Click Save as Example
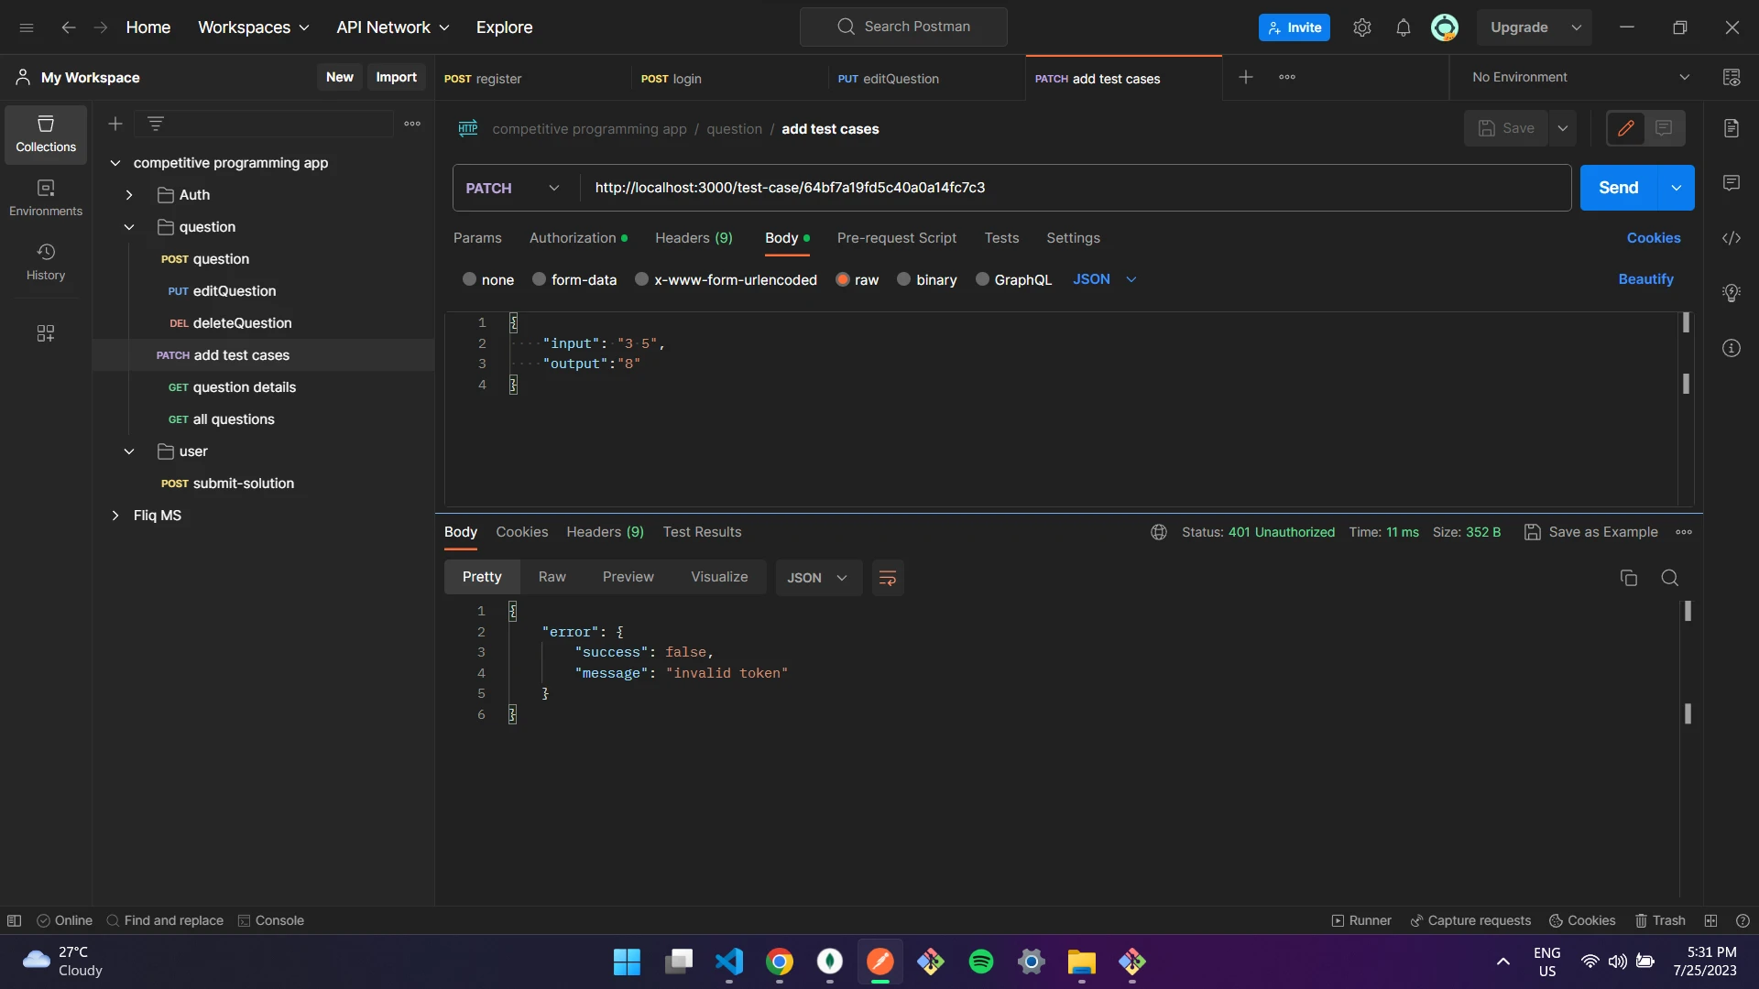This screenshot has width=1759, height=989. click(x=1591, y=532)
